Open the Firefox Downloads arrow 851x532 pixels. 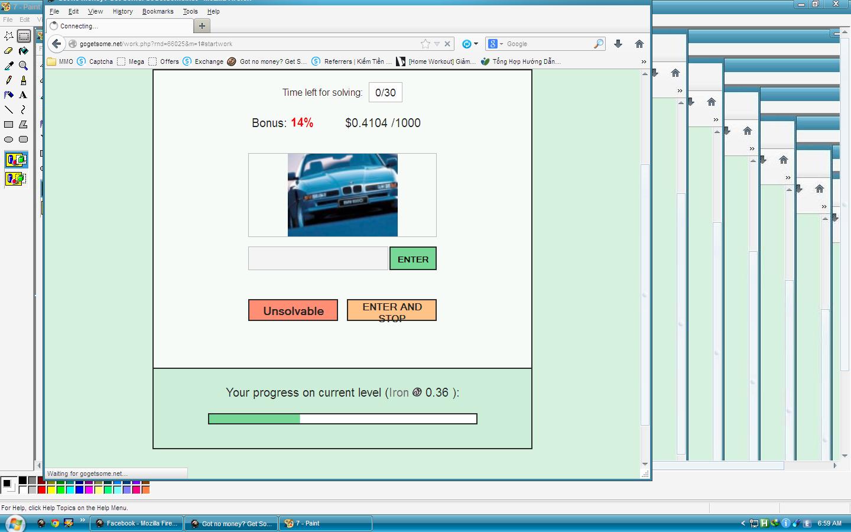point(618,44)
